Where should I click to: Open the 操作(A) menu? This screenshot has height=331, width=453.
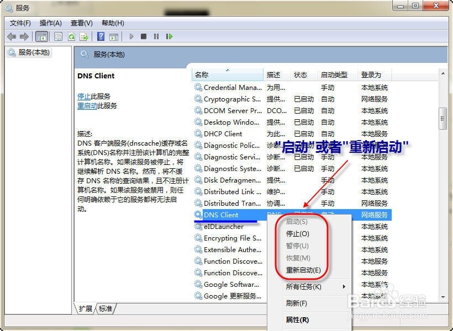(50, 23)
